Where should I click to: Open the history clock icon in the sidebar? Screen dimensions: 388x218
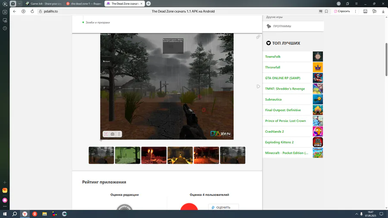pos(5,28)
